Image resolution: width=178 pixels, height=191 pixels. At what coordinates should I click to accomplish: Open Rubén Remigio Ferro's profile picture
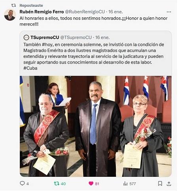10,15
